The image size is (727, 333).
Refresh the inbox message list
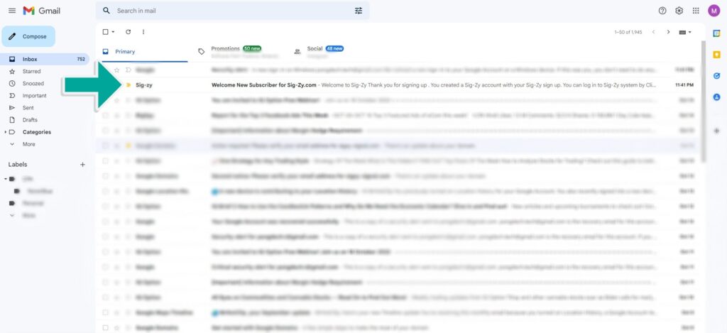tap(128, 32)
